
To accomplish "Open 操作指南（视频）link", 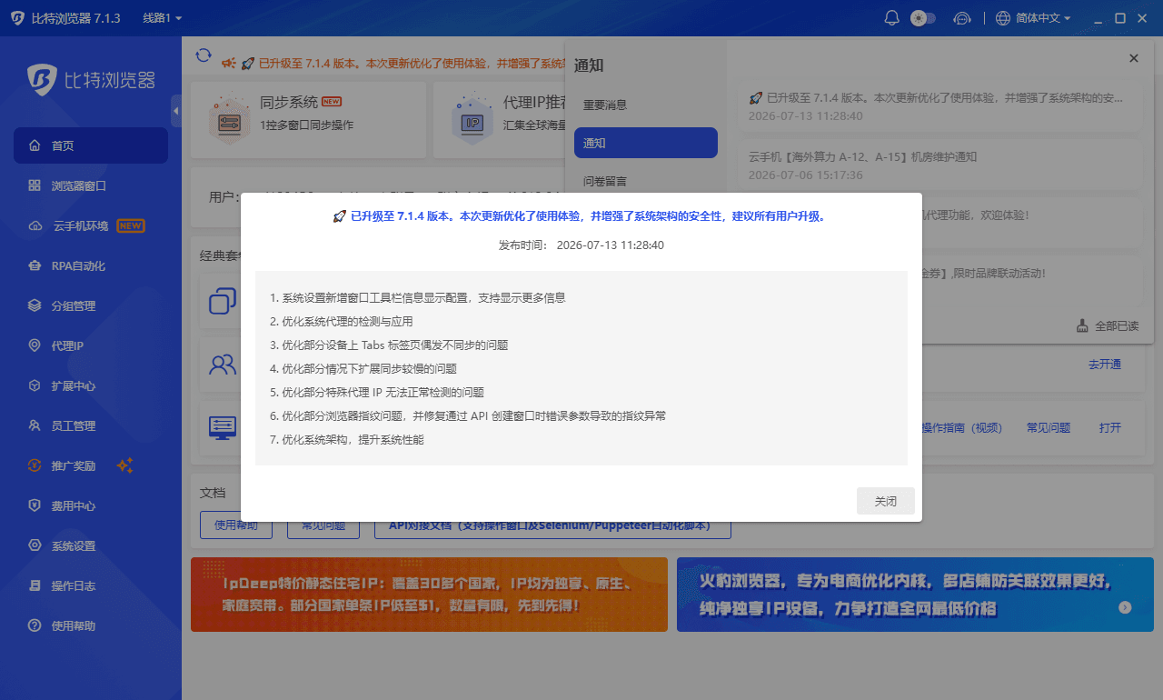I will [x=960, y=428].
